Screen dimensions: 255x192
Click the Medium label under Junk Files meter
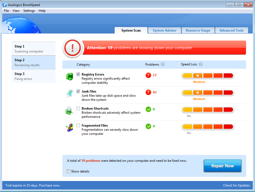[199, 99]
